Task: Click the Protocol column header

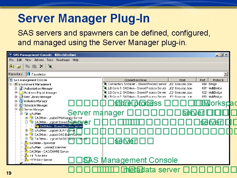Action: [x=218, y=80]
